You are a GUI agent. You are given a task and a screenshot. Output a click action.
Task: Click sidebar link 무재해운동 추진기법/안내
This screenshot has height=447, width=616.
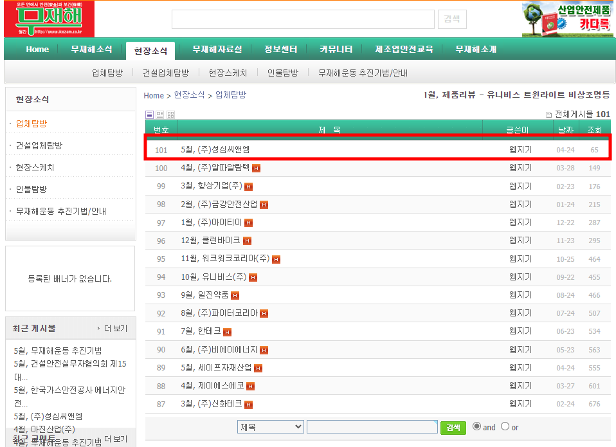click(61, 212)
